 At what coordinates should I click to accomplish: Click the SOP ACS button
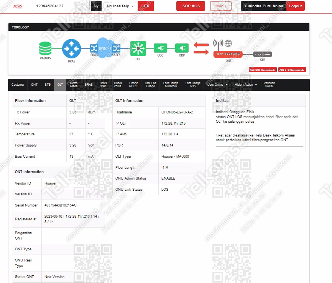[191, 6]
